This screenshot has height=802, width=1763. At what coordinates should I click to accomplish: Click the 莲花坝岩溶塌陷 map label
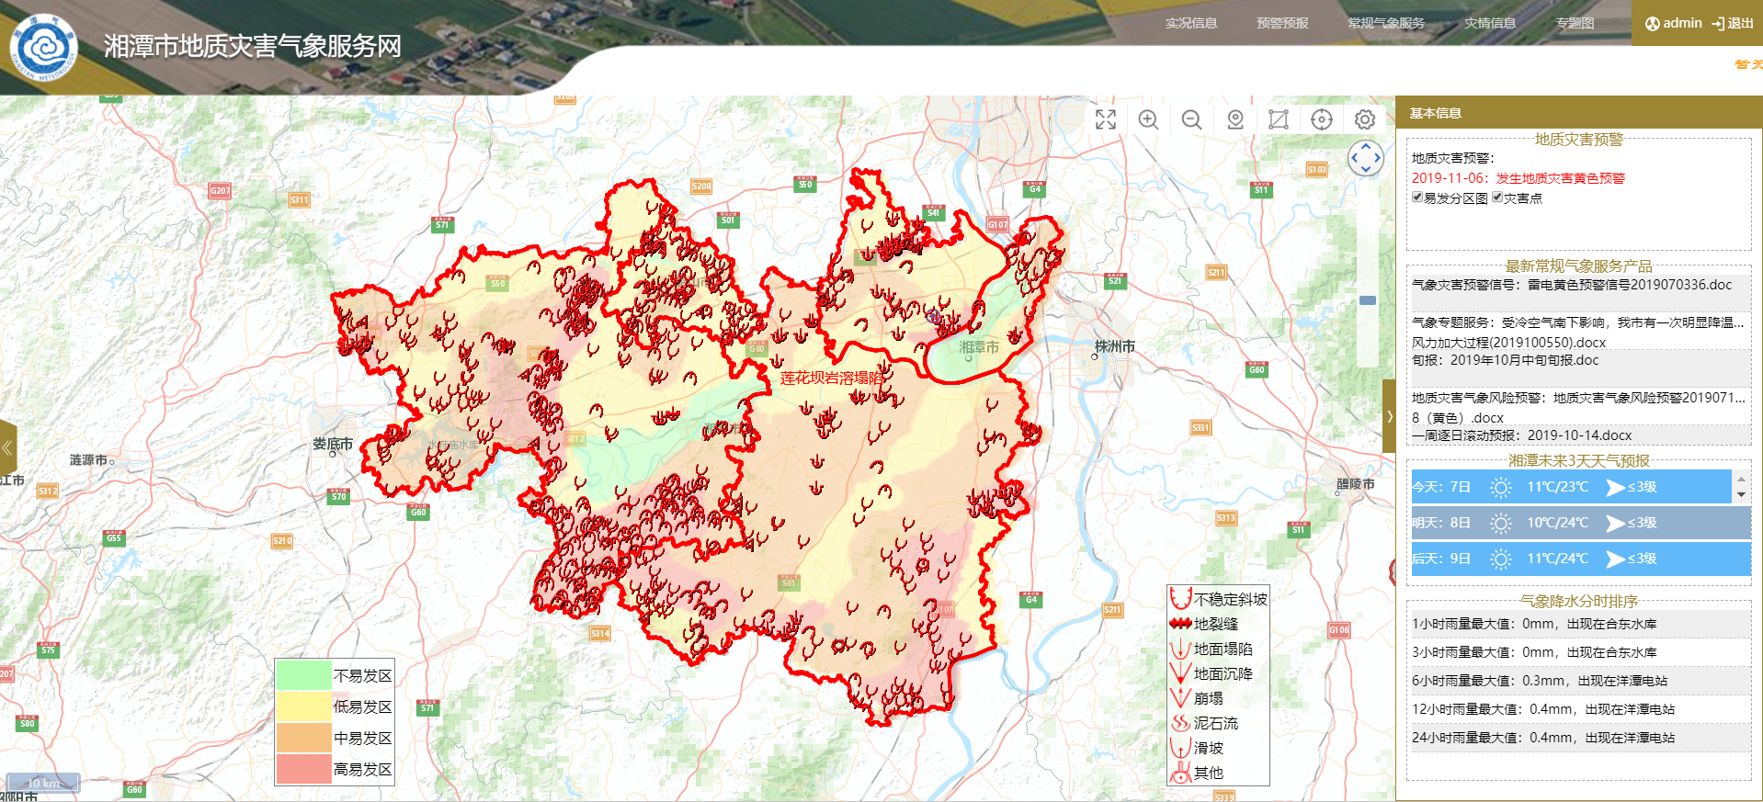pyautogui.click(x=832, y=378)
